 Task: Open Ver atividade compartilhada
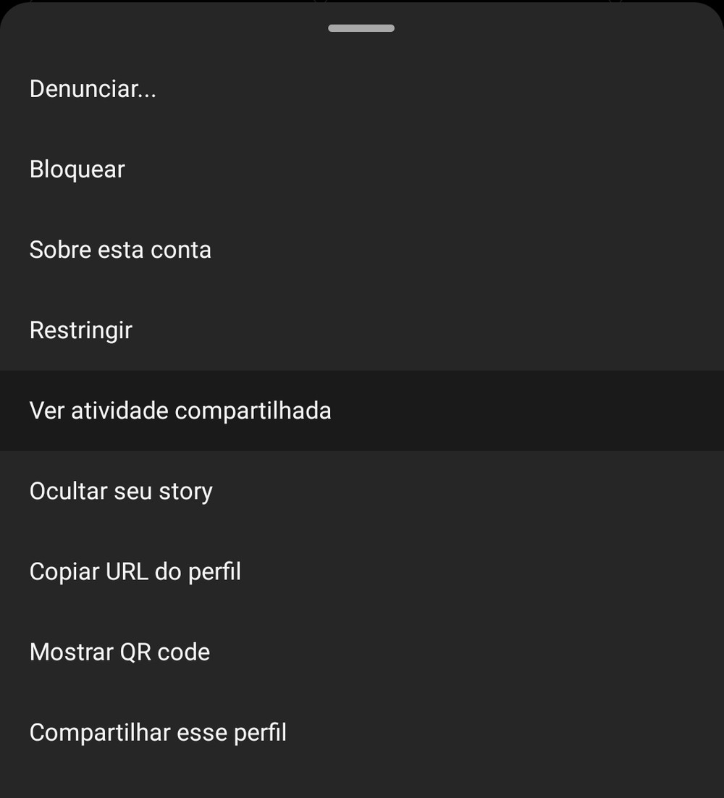(x=180, y=411)
